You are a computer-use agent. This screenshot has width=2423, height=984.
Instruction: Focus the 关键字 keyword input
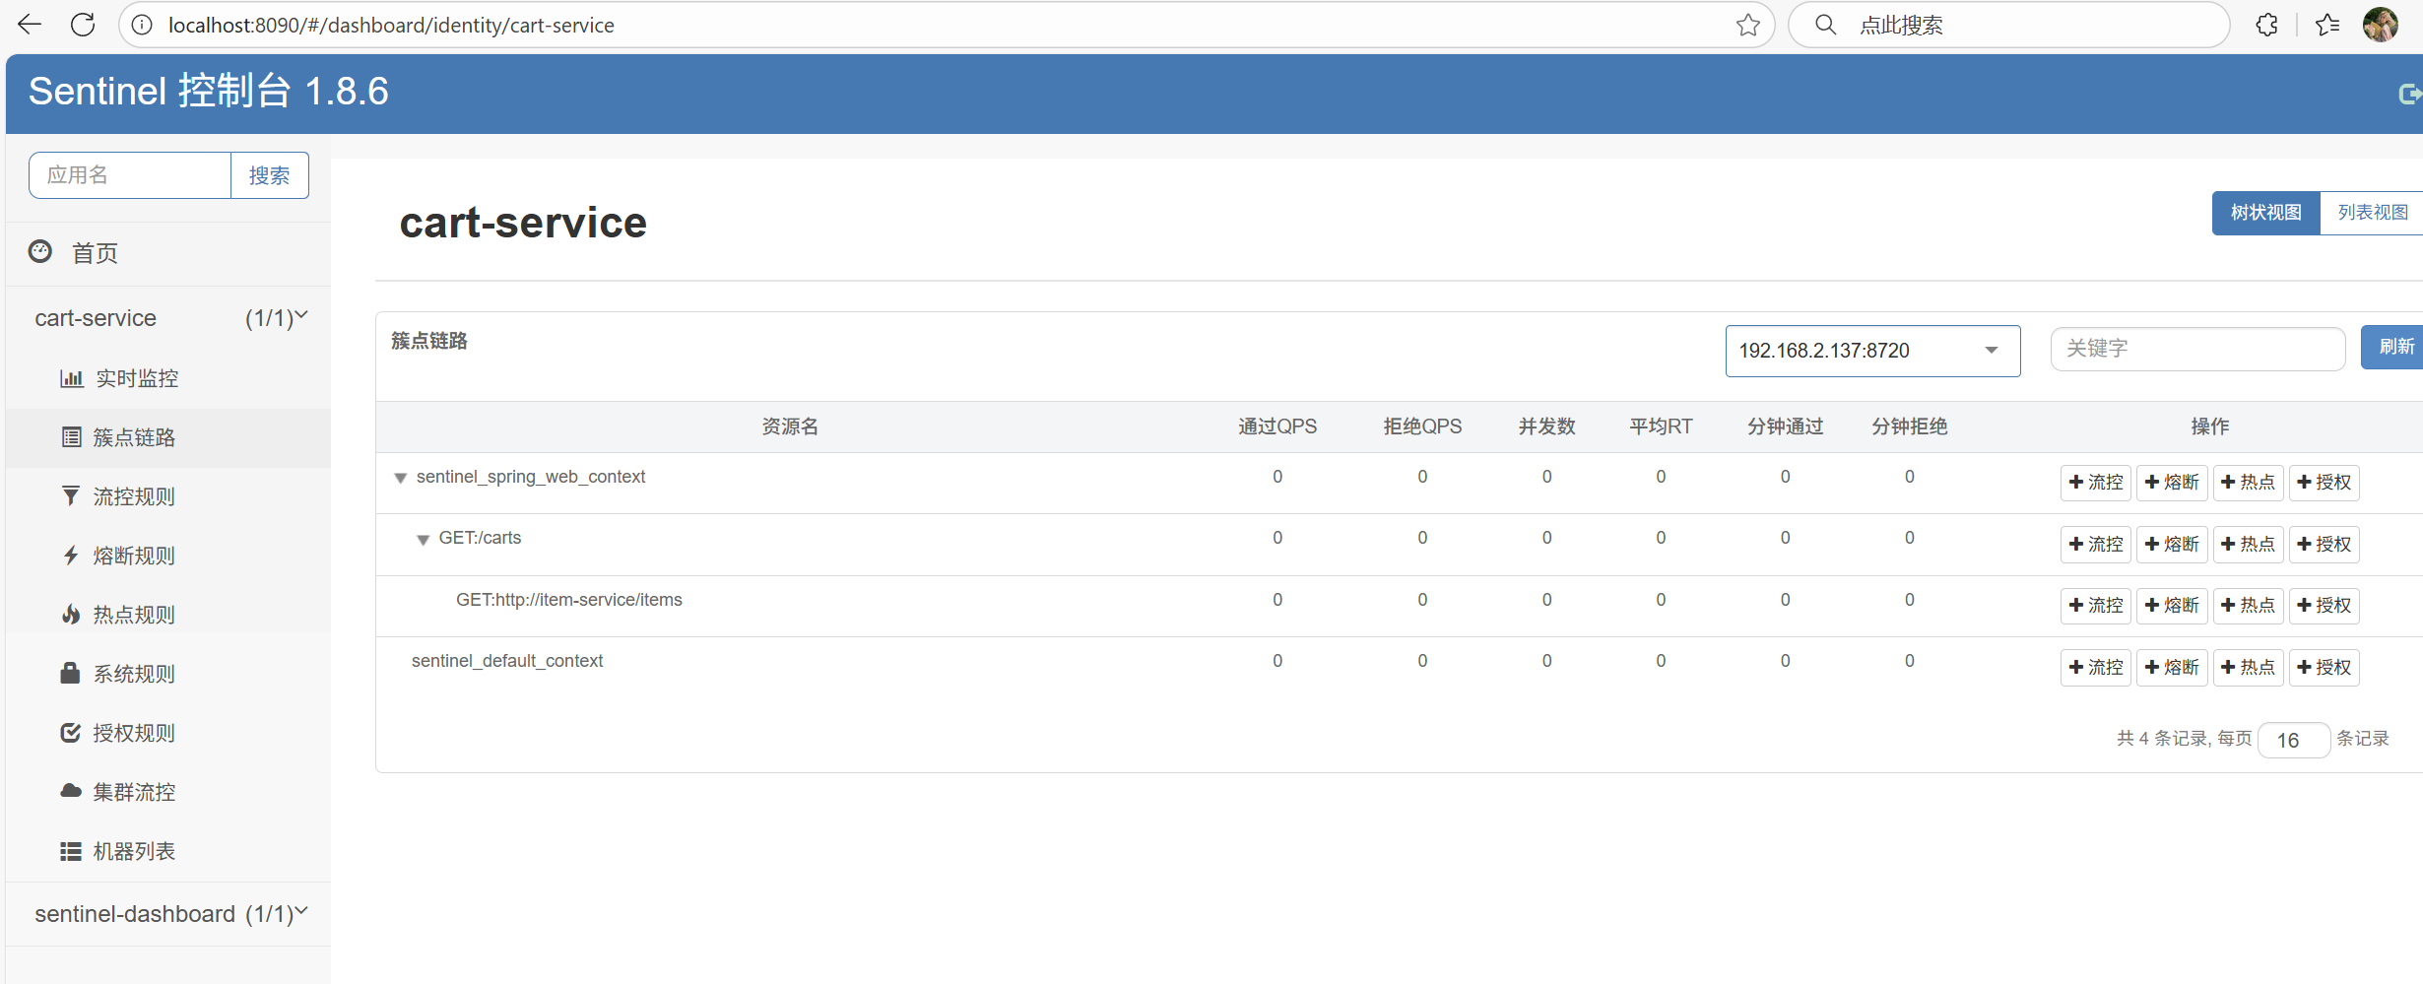tap(2197, 349)
